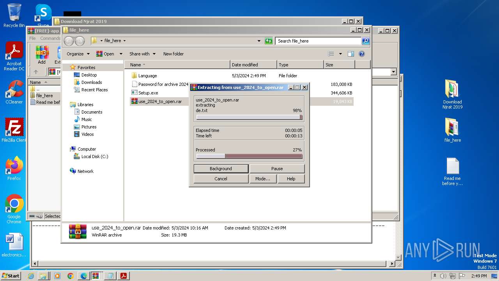
Task: Open Help in extraction dialog
Action: click(x=291, y=179)
